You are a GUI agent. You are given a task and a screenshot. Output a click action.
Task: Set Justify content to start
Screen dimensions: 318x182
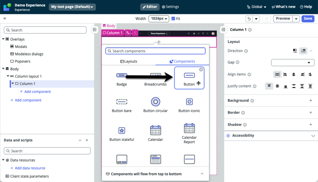269,86
